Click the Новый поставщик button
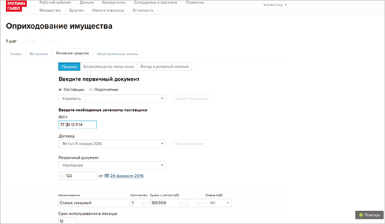This screenshot has height=224, width=385. pos(191,99)
